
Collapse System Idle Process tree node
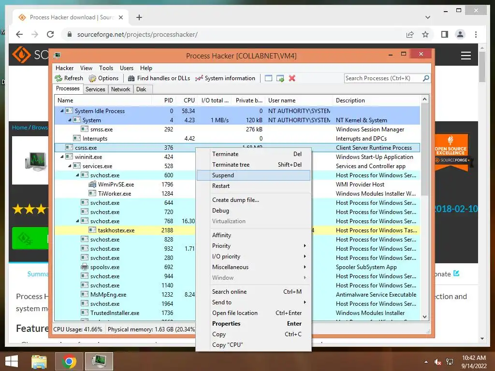[x=62, y=111]
